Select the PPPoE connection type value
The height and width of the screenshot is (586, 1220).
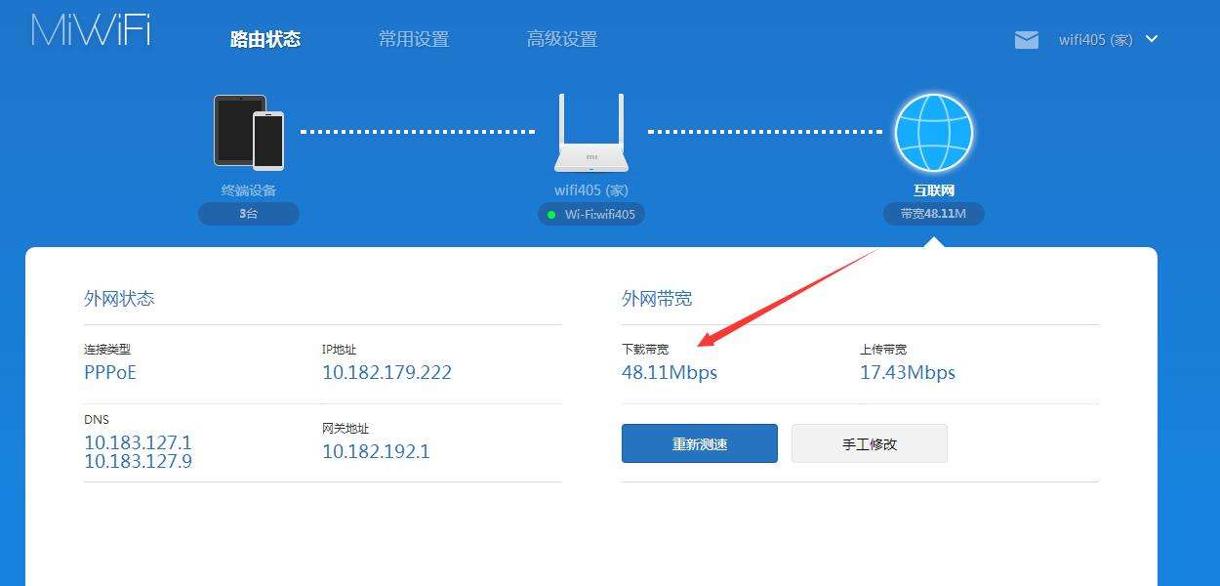(x=110, y=372)
